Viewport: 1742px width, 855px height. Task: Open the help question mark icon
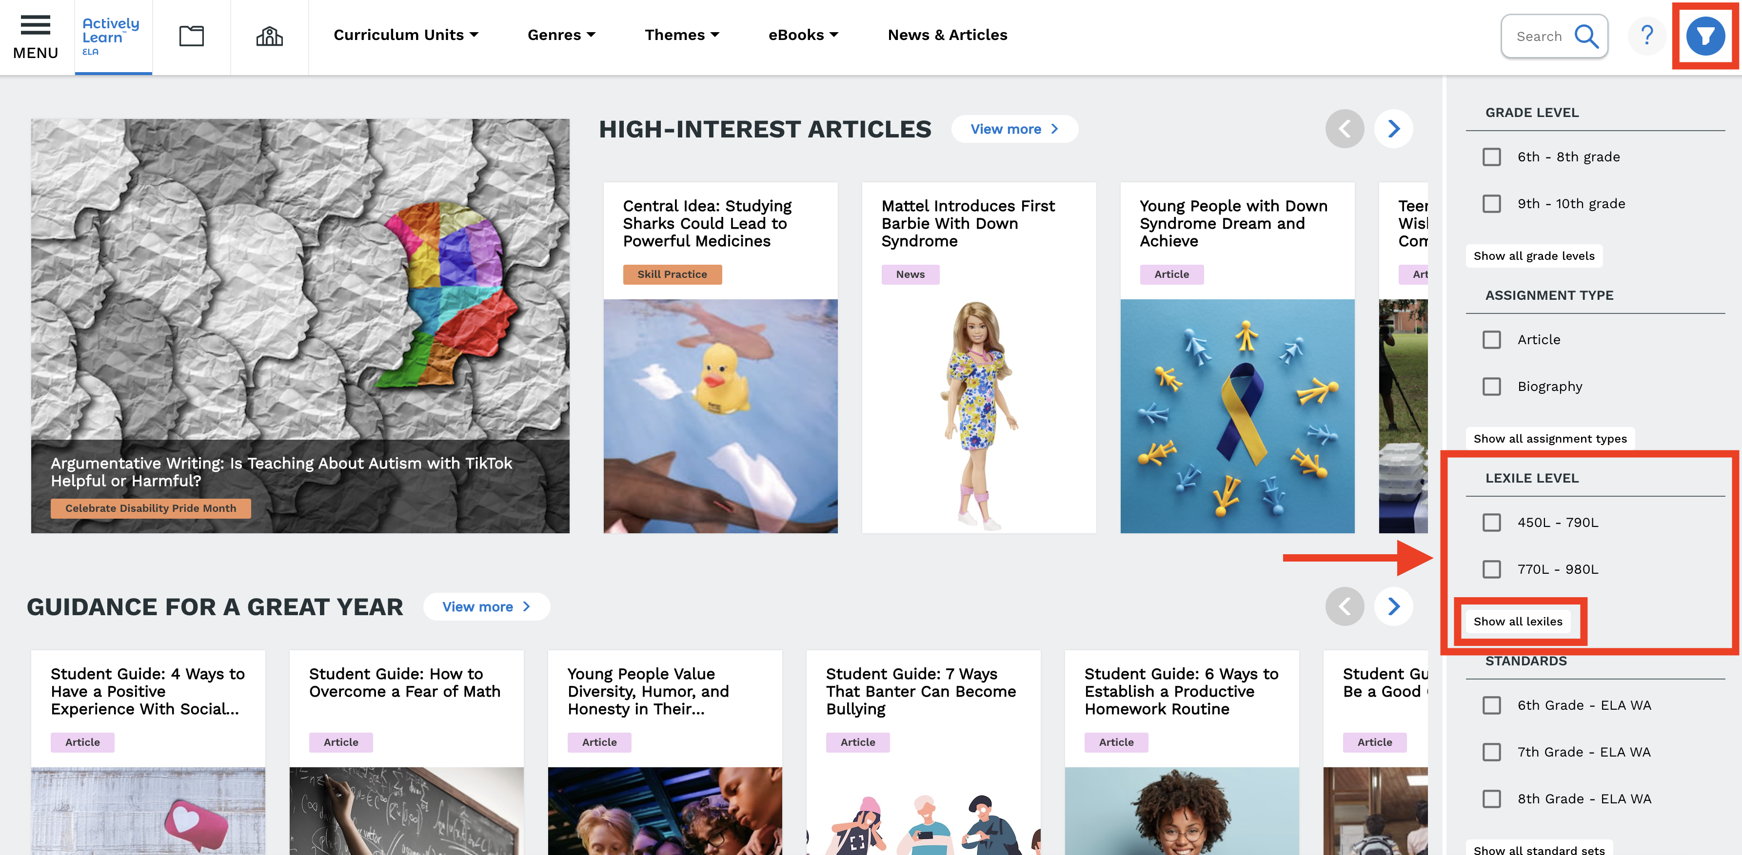1646,35
